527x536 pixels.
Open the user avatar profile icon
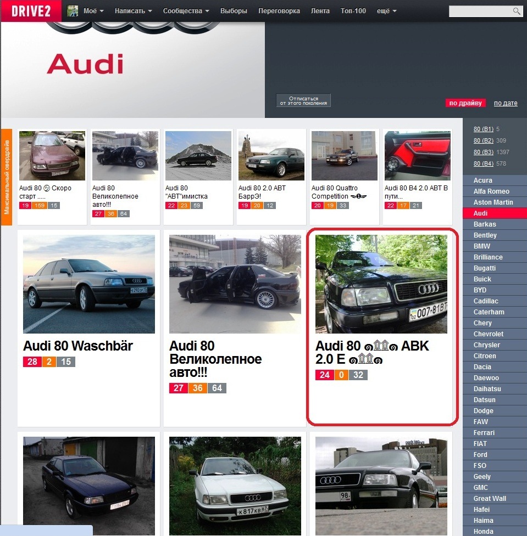[72, 11]
